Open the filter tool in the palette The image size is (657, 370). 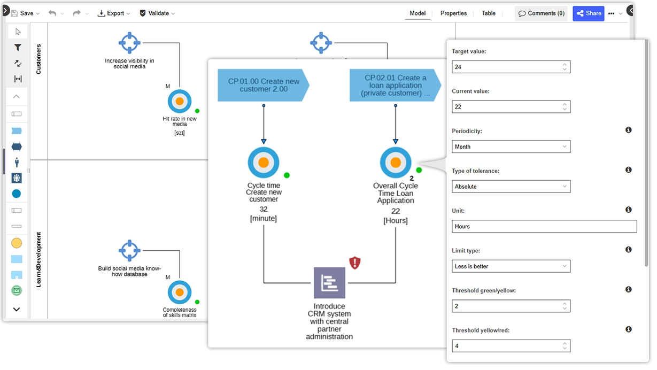point(18,48)
